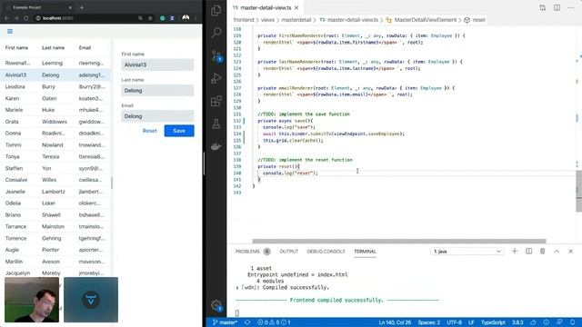Open the Search view in VS Code
This screenshot has height=327, width=582.
(x=216, y=33)
